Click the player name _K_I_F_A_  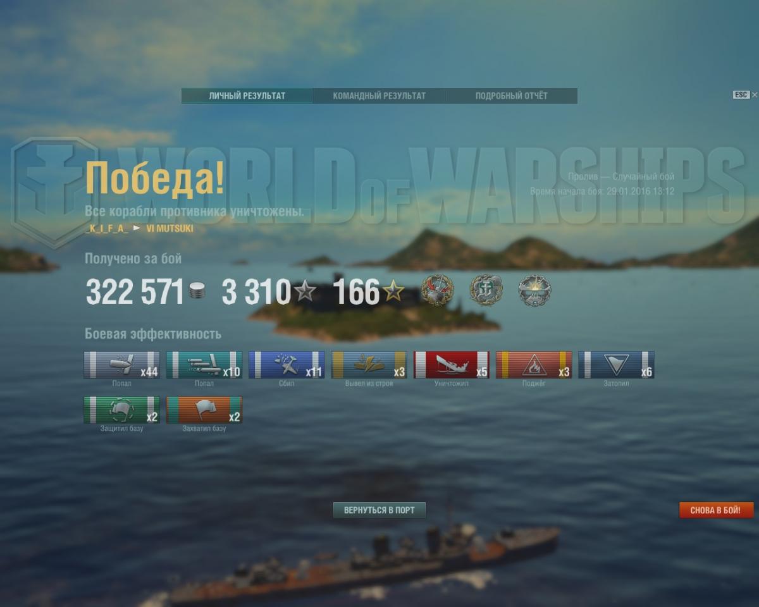pos(106,229)
